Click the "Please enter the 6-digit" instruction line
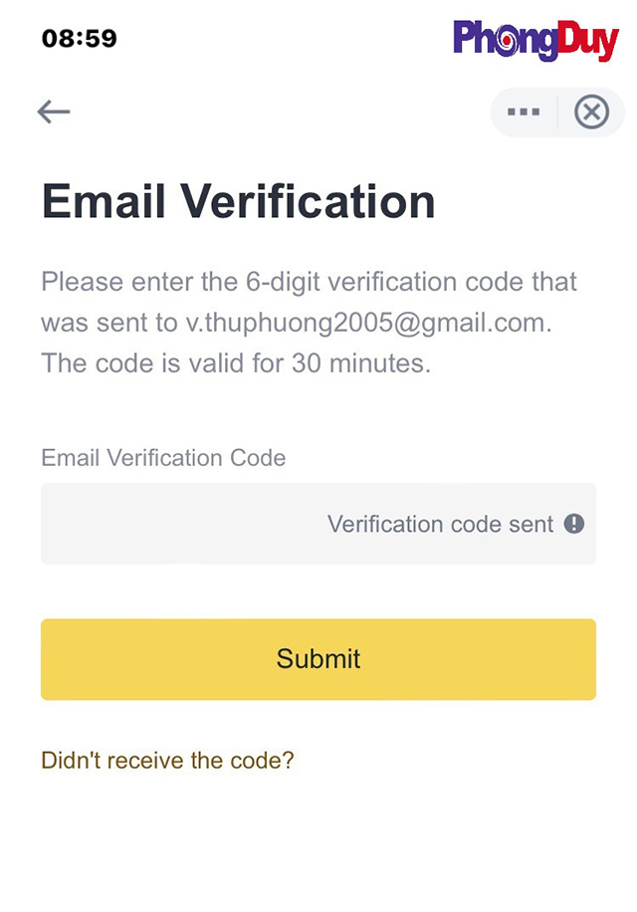The height and width of the screenshot is (912, 637). [309, 282]
